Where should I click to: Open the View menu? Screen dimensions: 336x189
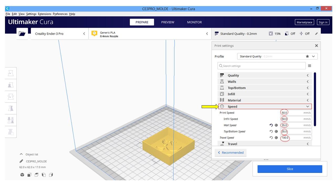(22, 14)
